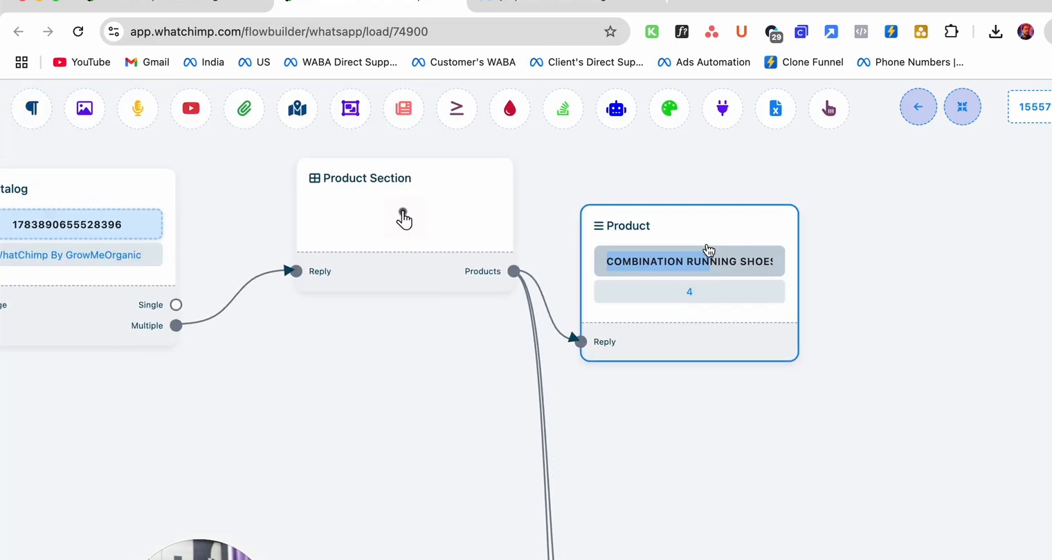Open the YouTube bookmark
This screenshot has height=560, width=1052.
tap(82, 62)
